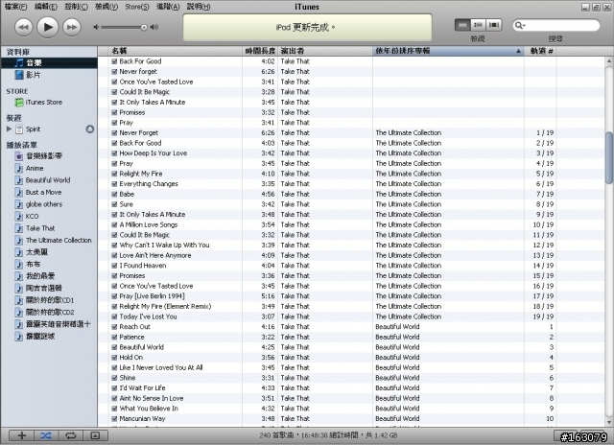Sort by the Time column header

click(260, 51)
